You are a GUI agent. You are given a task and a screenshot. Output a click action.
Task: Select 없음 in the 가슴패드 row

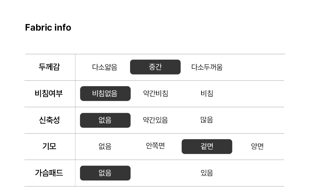pos(105,173)
